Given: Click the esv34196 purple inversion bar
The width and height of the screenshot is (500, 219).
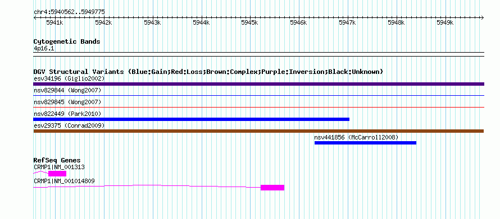Looking at the screenshot, I should (x=258, y=84).
